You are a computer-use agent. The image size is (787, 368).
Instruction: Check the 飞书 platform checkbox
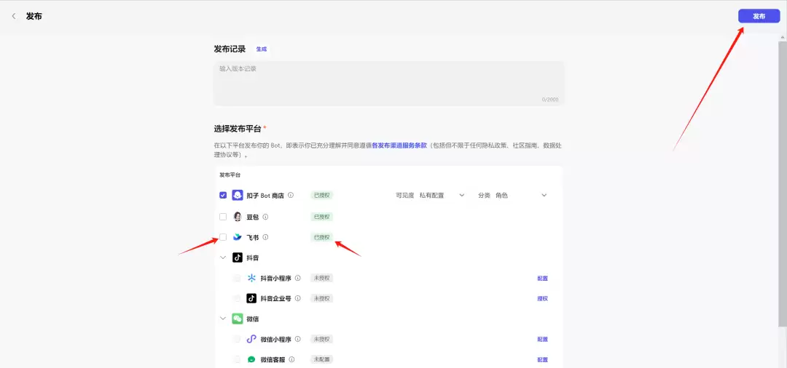[x=223, y=237]
